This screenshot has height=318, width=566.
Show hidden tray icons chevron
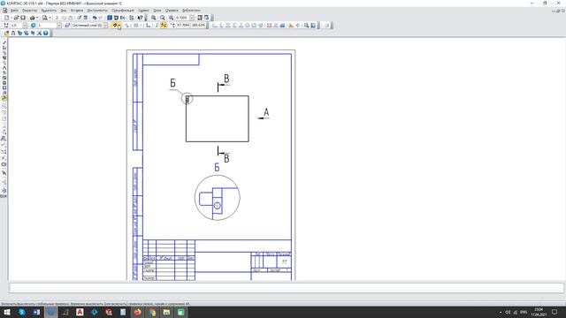(x=501, y=312)
